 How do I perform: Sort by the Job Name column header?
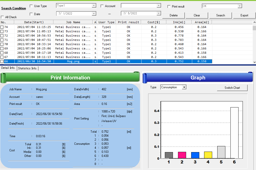click(73, 22)
